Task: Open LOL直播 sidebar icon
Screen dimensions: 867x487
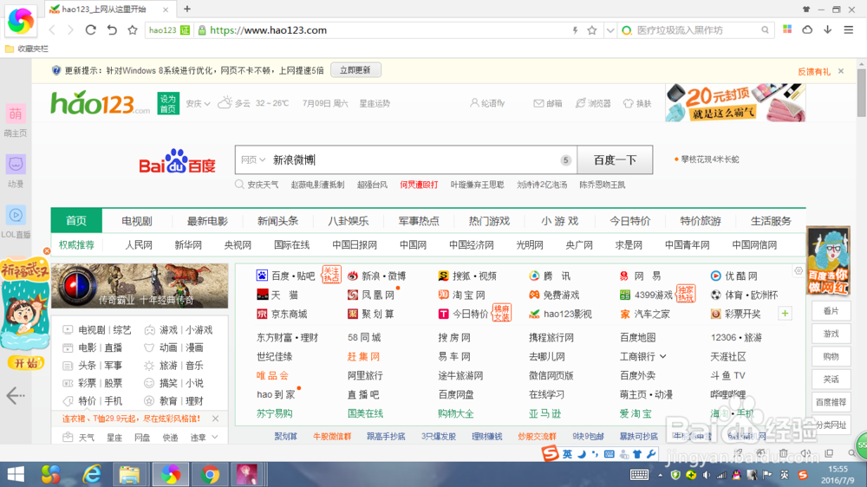Action: coord(16,222)
